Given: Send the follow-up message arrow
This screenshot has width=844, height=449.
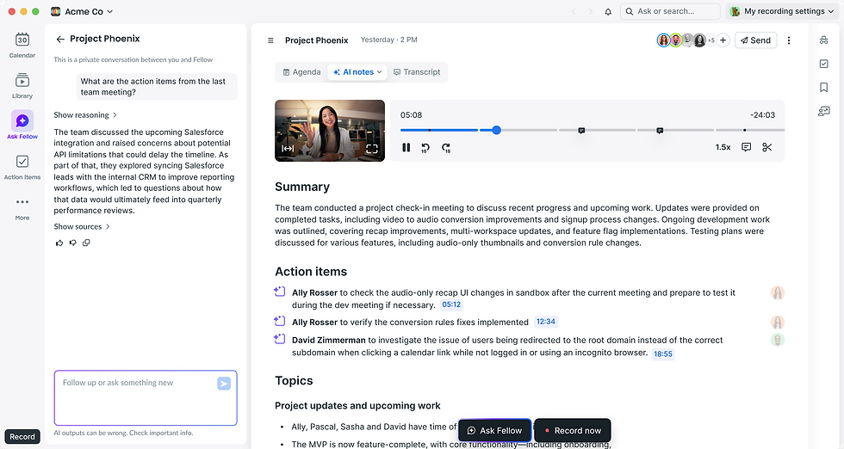Looking at the screenshot, I should (x=224, y=383).
